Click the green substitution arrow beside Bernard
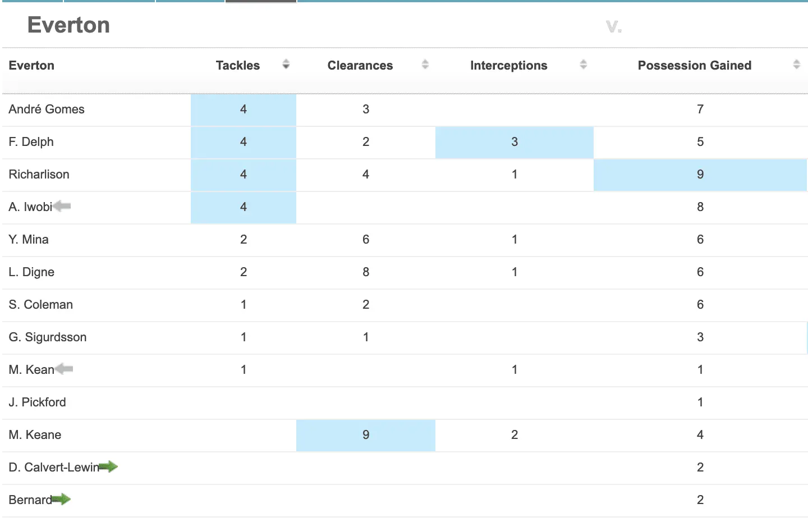 (x=61, y=499)
